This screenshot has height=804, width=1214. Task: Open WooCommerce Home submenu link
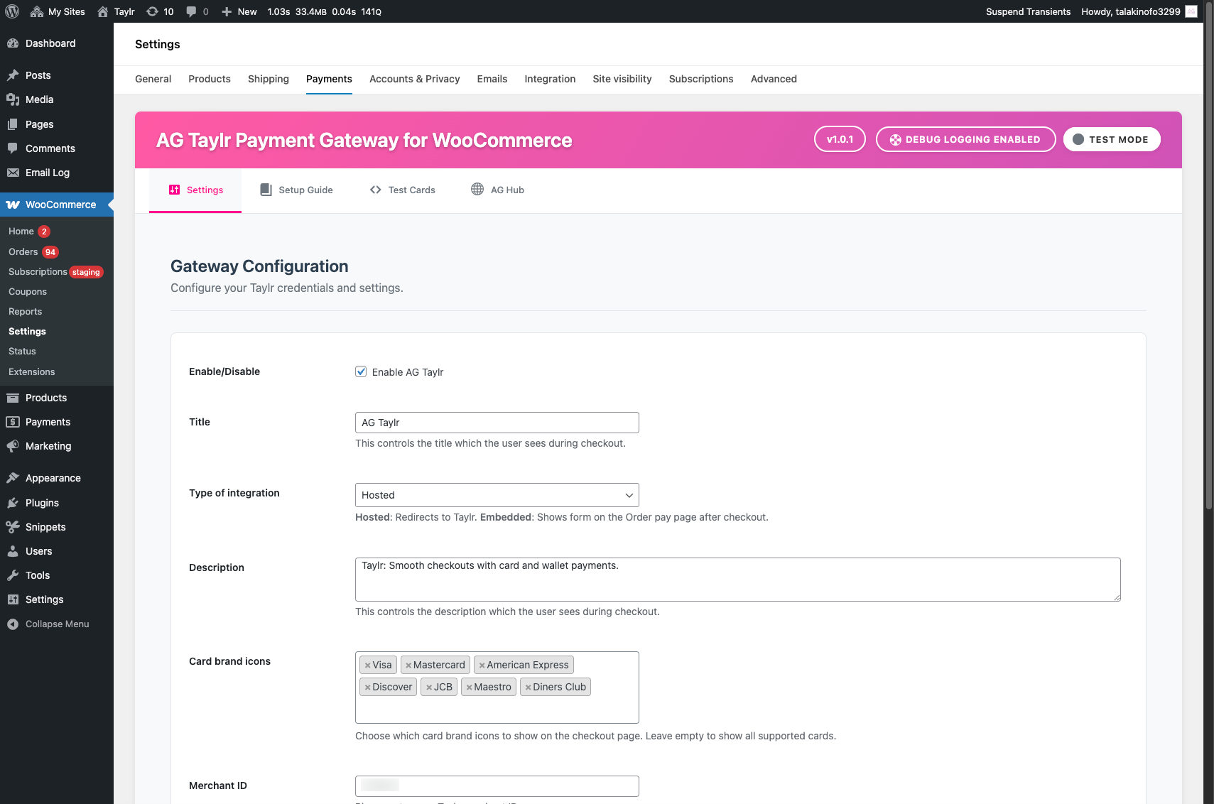(x=21, y=232)
